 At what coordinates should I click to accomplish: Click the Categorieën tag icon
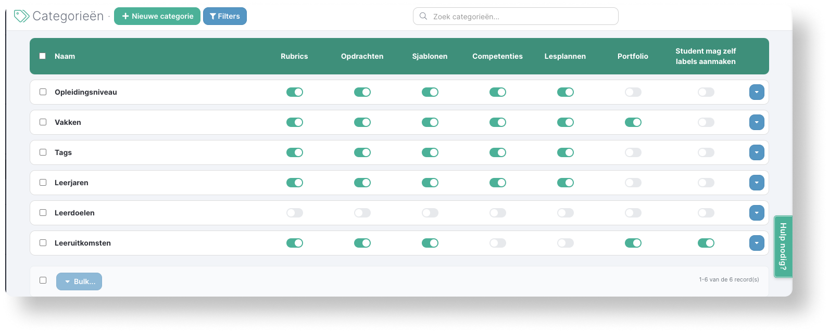coord(21,16)
